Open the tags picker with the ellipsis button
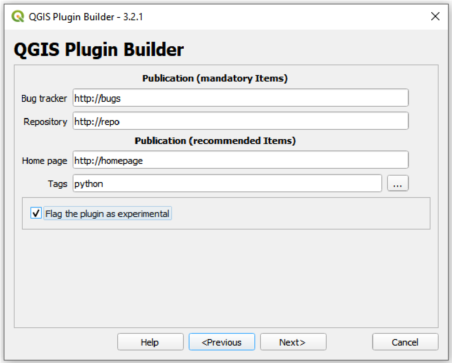This screenshot has height=363, width=452. coord(398,183)
